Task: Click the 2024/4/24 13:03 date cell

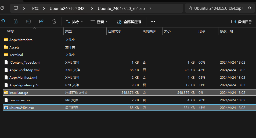Action: click(232, 85)
